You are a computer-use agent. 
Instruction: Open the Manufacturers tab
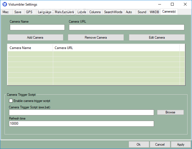(x=64, y=12)
